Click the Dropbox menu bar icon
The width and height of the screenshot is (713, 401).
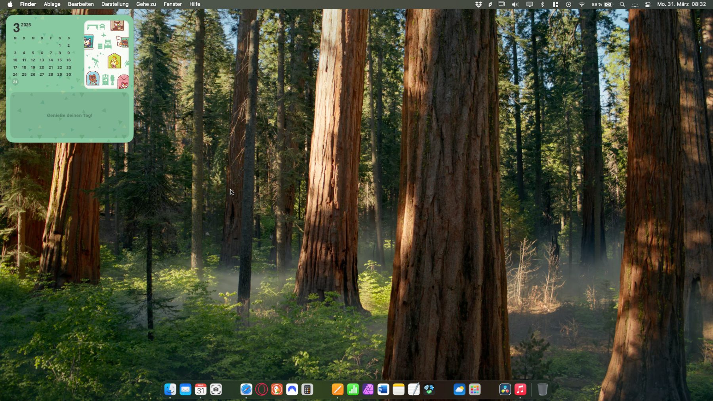point(479,4)
